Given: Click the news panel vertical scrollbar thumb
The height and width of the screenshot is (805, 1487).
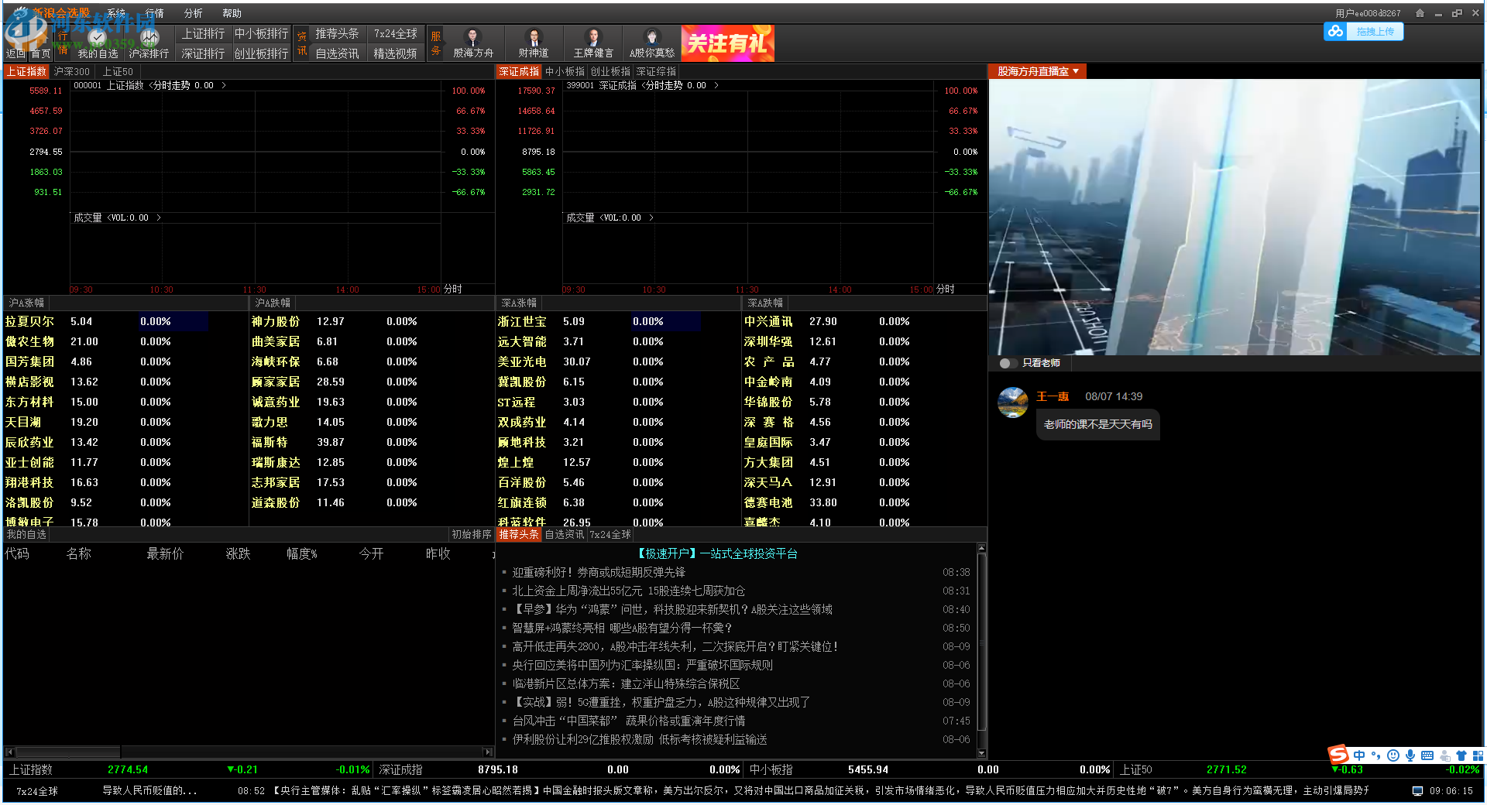Looking at the screenshot, I should pos(982,642).
